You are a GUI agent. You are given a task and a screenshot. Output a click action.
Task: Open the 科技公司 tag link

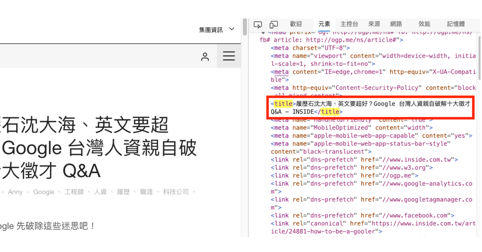176,192
